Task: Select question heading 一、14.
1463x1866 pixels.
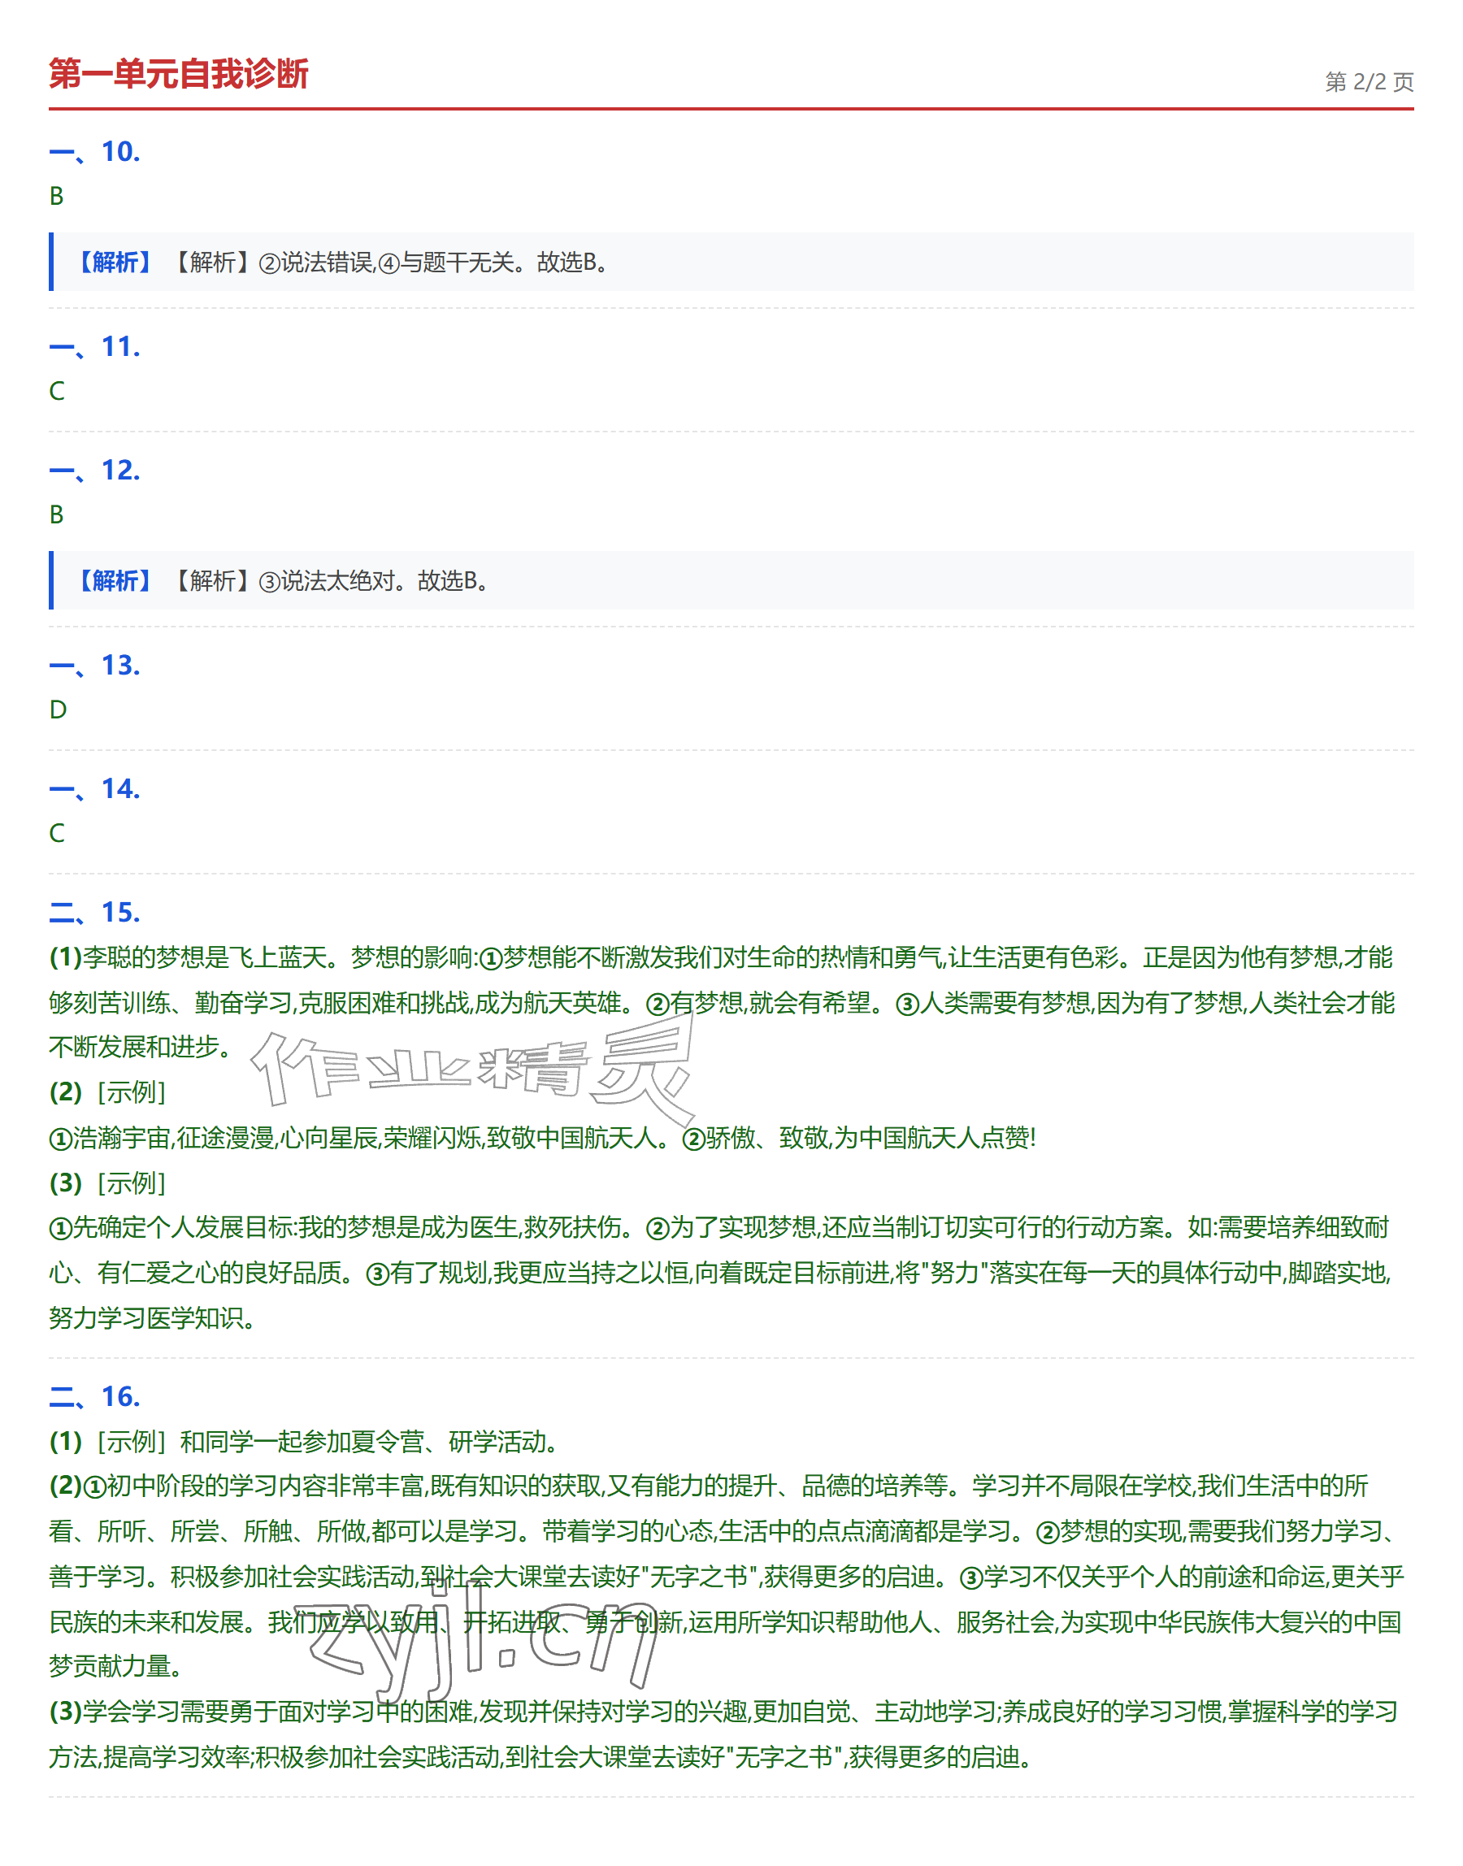Action: (95, 788)
